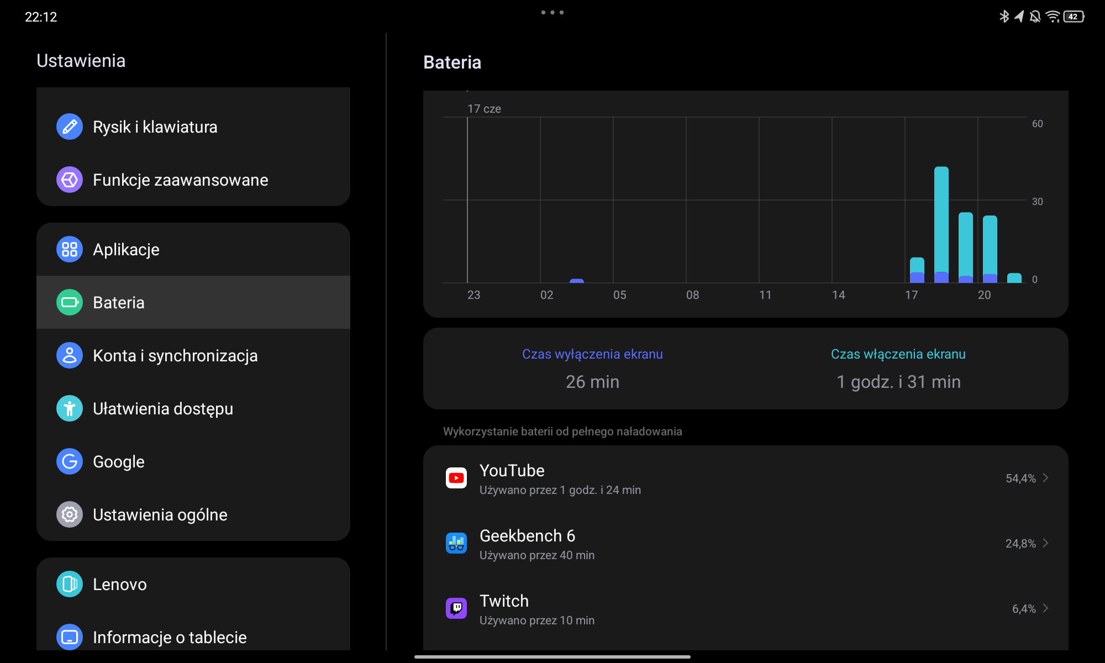Select the last short chart bar at hour 21
The width and height of the screenshot is (1105, 663).
pyautogui.click(x=1014, y=278)
